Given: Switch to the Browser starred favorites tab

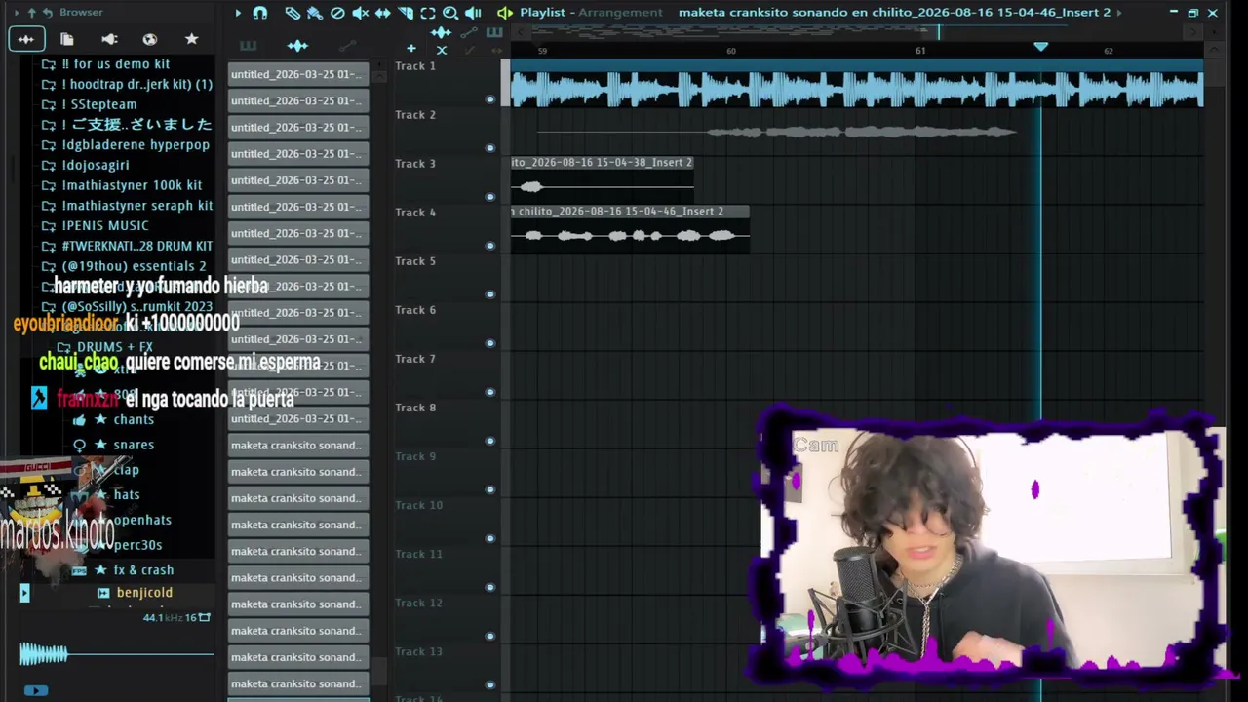Looking at the screenshot, I should (192, 39).
